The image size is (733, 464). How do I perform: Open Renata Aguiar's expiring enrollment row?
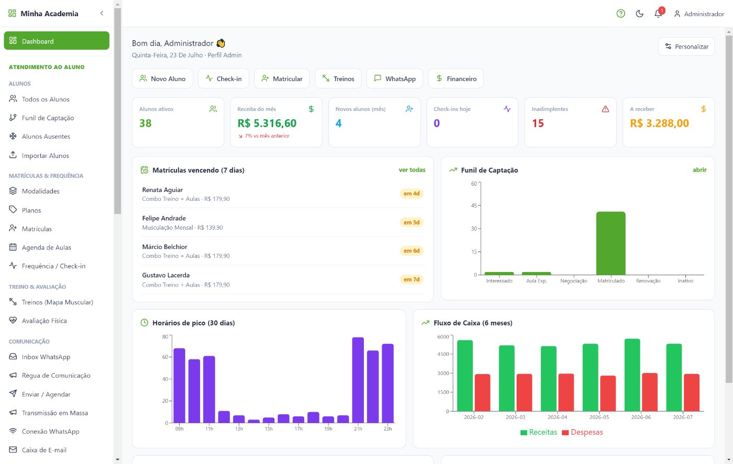pos(283,194)
